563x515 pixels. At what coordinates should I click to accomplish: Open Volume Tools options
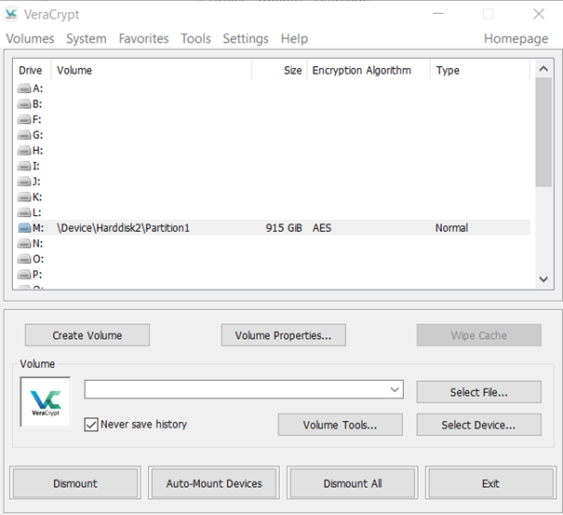point(340,425)
